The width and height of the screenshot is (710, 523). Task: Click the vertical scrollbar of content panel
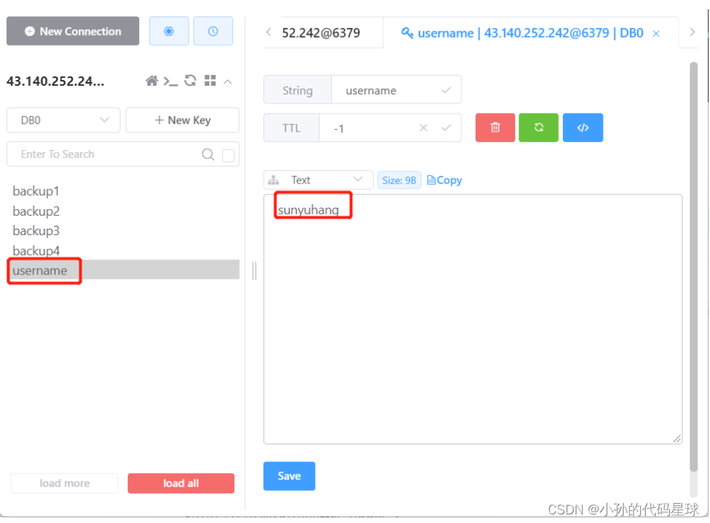(694, 267)
